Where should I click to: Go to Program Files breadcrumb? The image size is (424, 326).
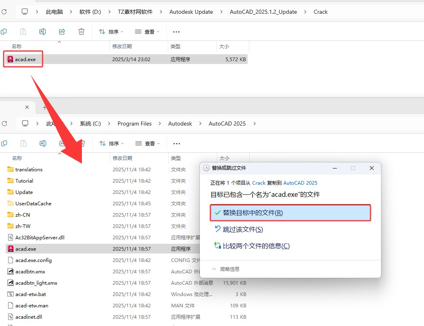[135, 124]
